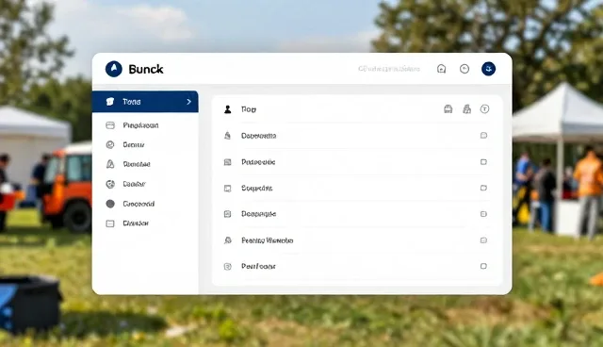Click the building icon in the top list row

[x=467, y=109]
